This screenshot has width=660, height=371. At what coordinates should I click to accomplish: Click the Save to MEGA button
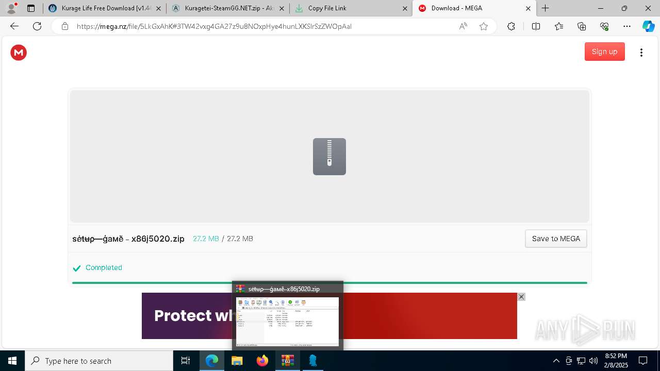pyautogui.click(x=556, y=239)
